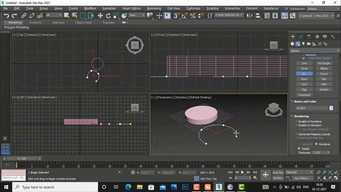
Task: Open the Graph Editors menu
Action: point(132,9)
